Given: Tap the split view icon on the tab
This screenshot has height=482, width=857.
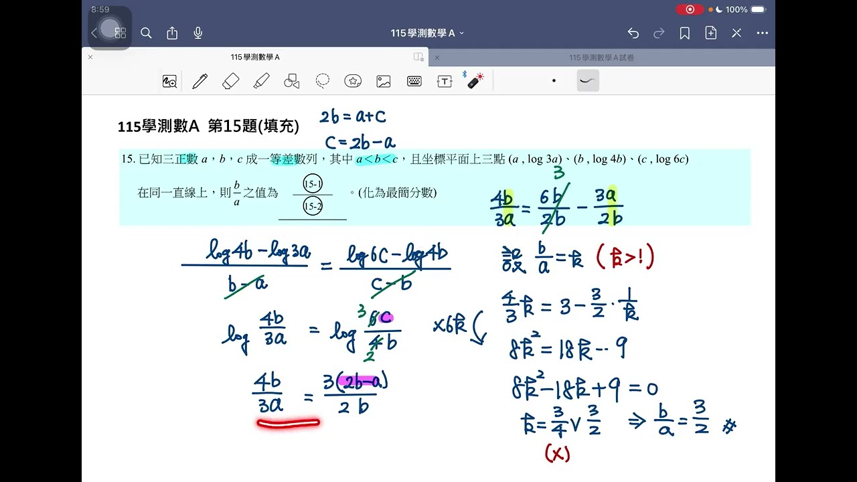Looking at the screenshot, I should click(x=418, y=58).
